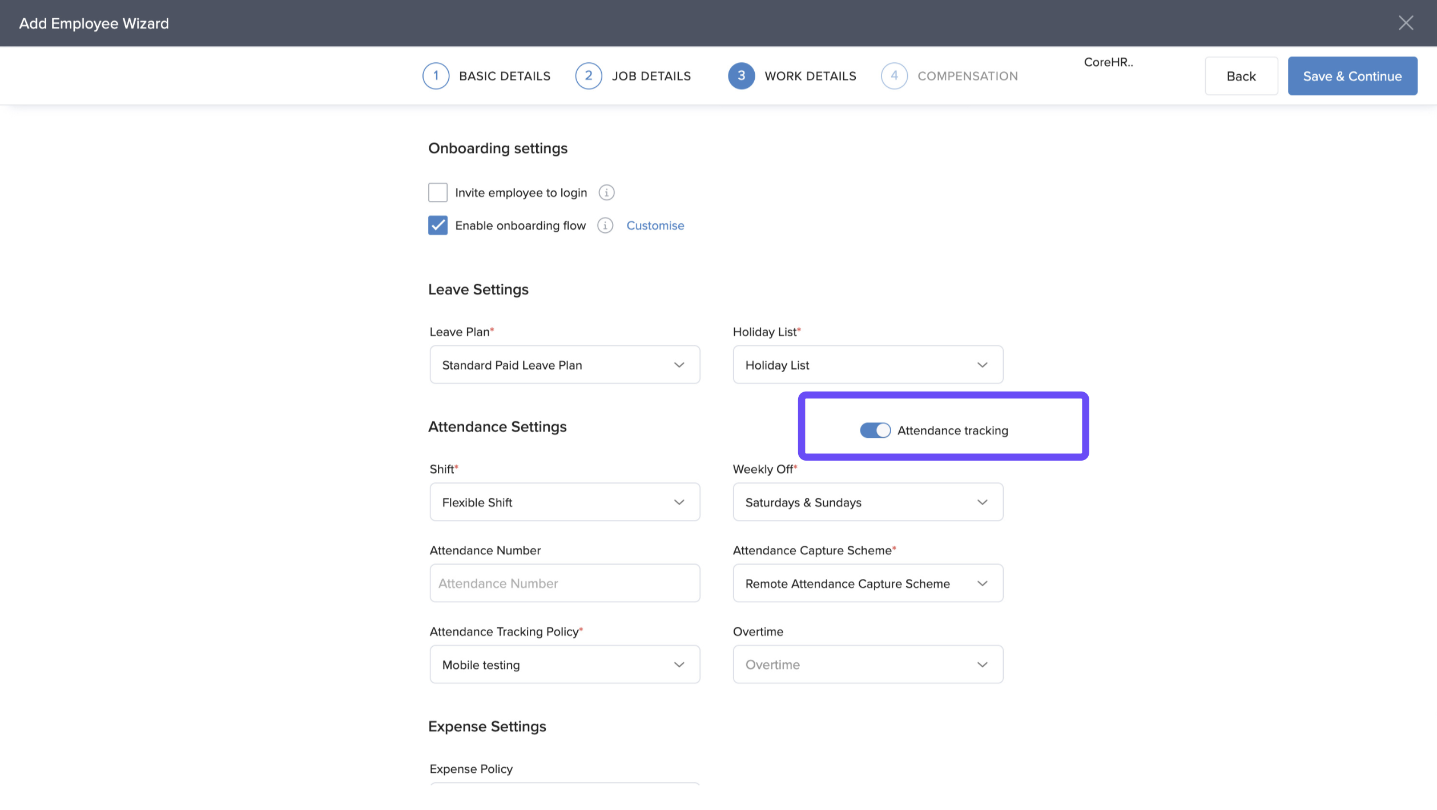Toggle Attendance tracking switch off
1437x810 pixels.
click(x=875, y=430)
